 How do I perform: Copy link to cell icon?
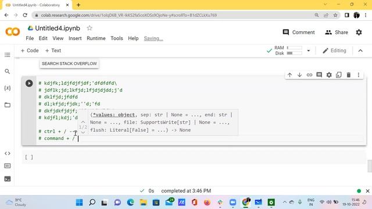pyautogui.click(x=309, y=75)
